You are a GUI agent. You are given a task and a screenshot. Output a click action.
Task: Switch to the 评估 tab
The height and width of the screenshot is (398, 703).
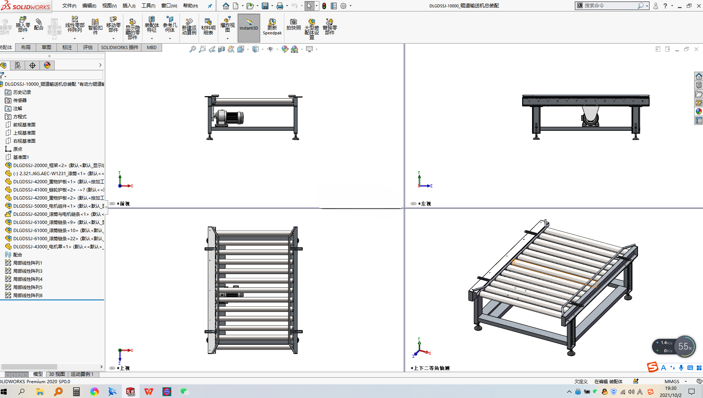click(x=88, y=47)
